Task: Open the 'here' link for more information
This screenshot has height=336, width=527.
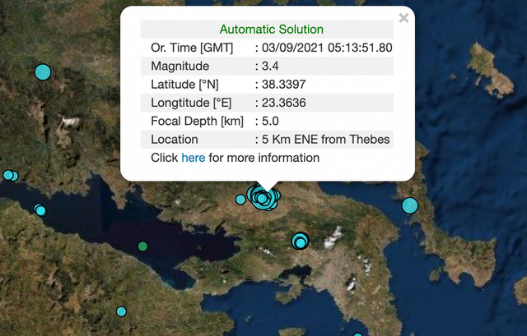Action: (193, 157)
